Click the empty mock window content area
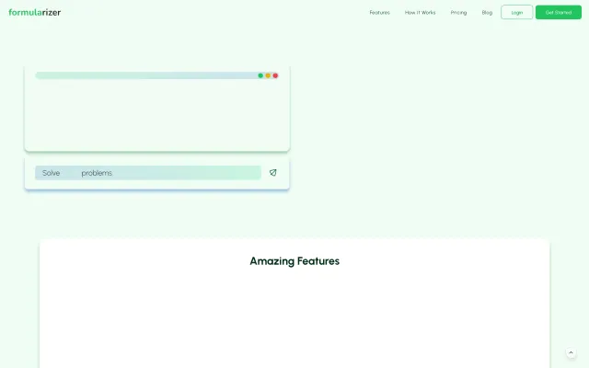 tap(156, 115)
